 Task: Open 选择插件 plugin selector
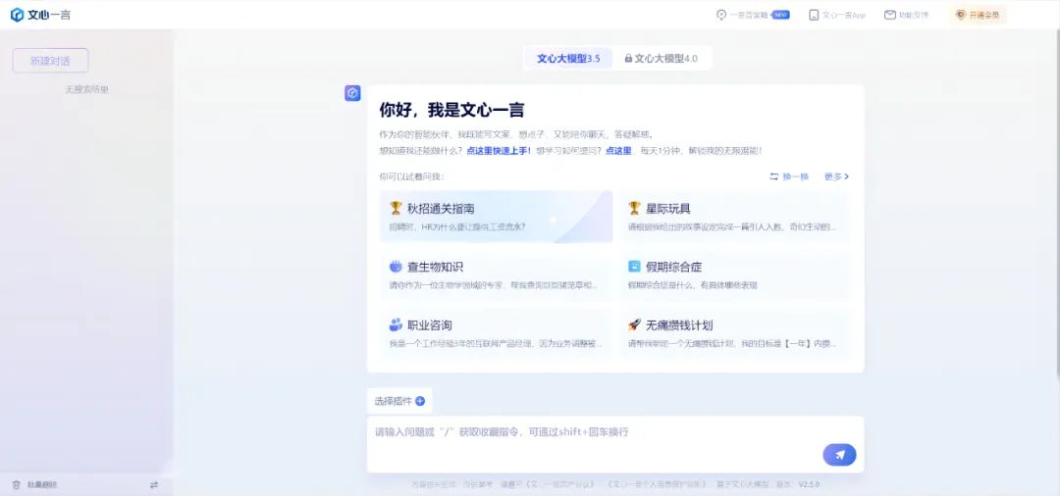tap(399, 401)
